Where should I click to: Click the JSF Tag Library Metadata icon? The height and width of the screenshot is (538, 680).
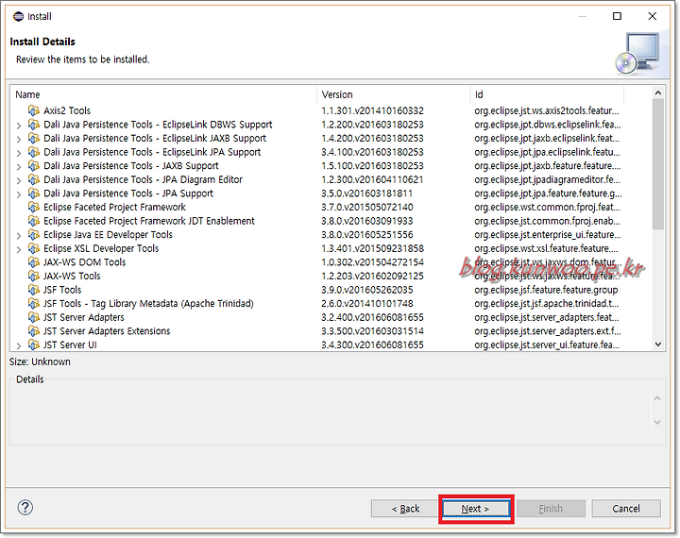point(34,304)
